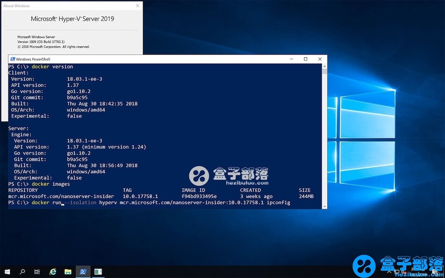This screenshot has width=445, height=278.
Task: Click the Windows PowerShell title text
Action: pyautogui.click(x=33, y=59)
